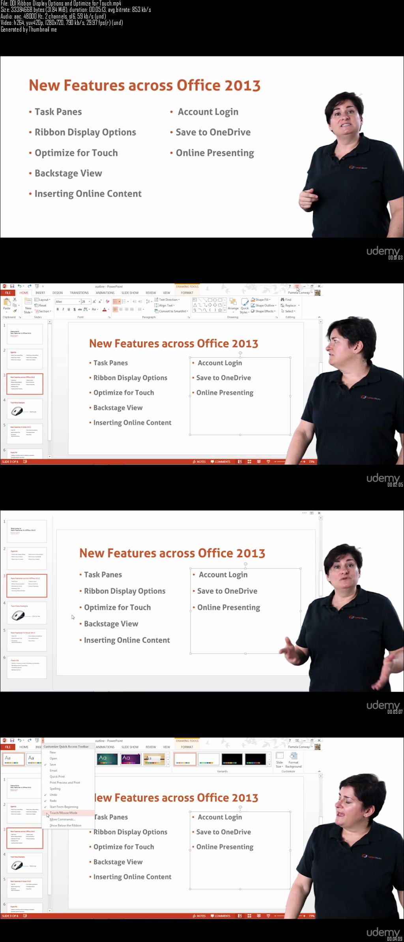Click Notes in the 00:02:05 frame status bar
404x942 pixels.
pos(199,462)
